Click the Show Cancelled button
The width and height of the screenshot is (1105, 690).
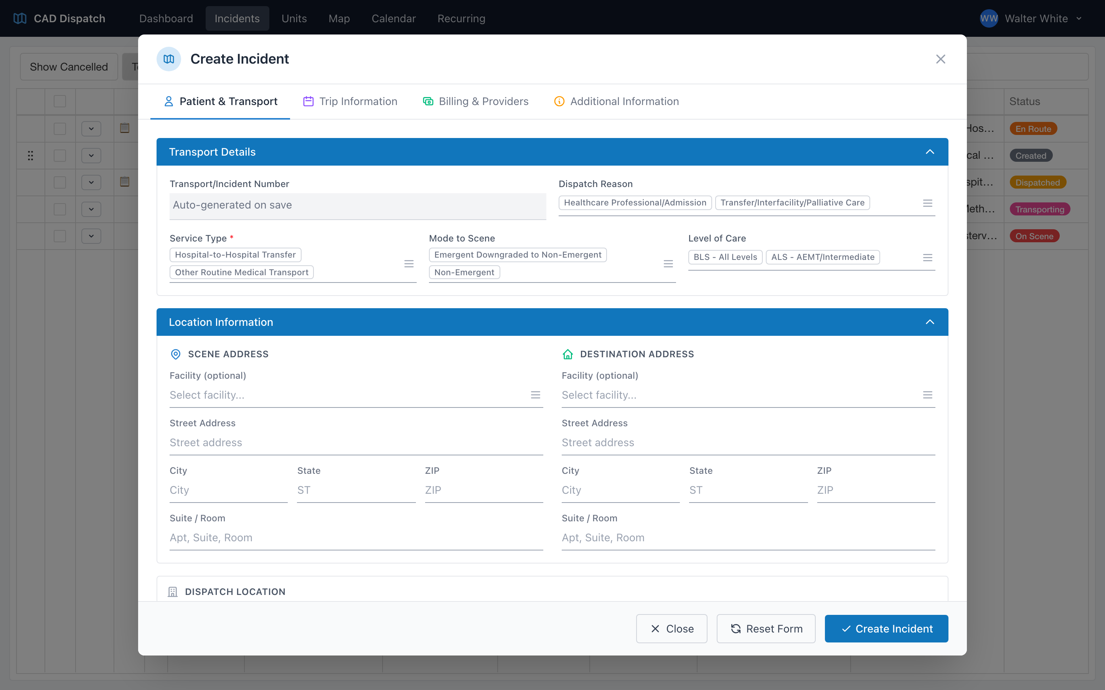(x=69, y=67)
